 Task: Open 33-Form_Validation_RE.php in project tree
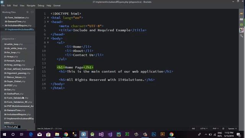coord(18,102)
